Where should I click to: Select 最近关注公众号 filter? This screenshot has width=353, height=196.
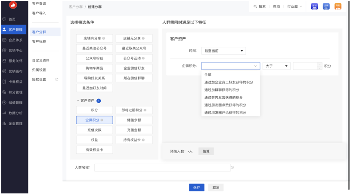[x=94, y=48]
